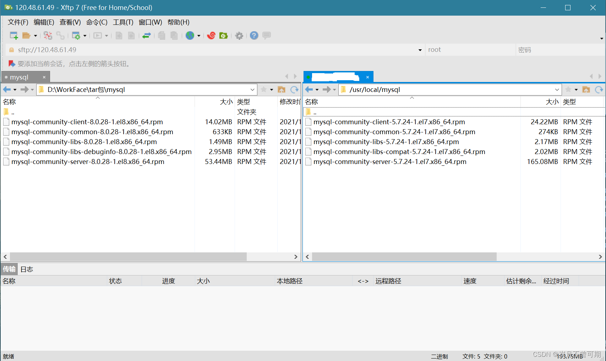Image resolution: width=606 pixels, height=361 pixels.
Task: Click the 密码 password field
Action: (559, 50)
